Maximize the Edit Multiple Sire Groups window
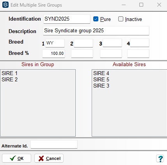Image resolution: width=167 pixels, height=165 pixels. (141, 5)
